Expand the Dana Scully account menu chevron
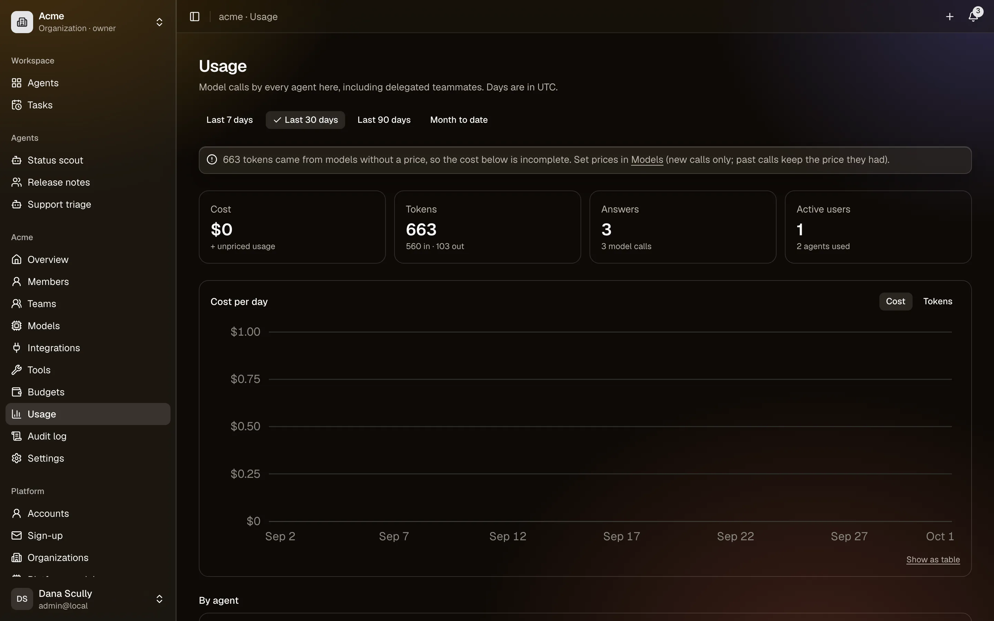Viewport: 994px width, 621px height. pos(159,599)
